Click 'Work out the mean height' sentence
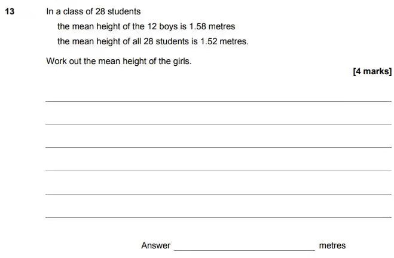 (x=119, y=61)
